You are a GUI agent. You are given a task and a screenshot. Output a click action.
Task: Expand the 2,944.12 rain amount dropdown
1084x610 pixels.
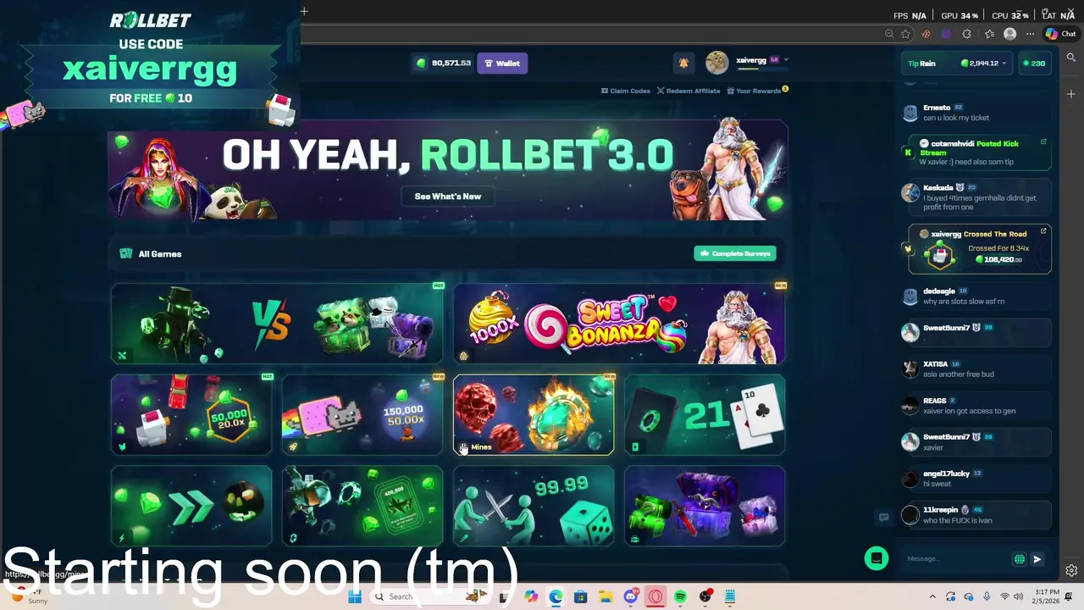[x=1004, y=64]
